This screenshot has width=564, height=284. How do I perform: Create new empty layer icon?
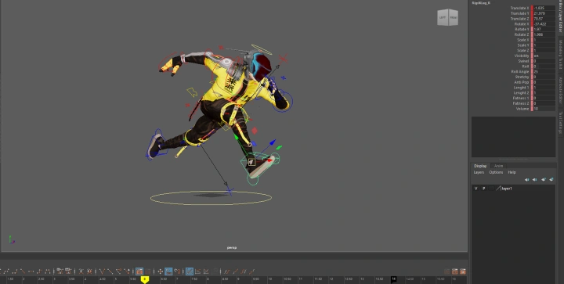pyautogui.click(x=544, y=179)
